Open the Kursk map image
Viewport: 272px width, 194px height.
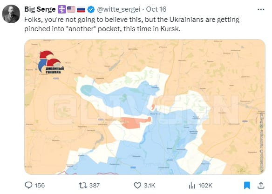click(145, 107)
